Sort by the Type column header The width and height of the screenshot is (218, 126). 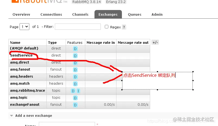point(52,42)
